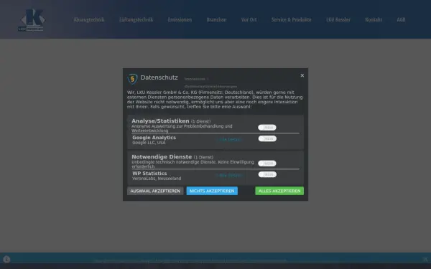Click the WP Statistics service name
This screenshot has height=269, width=431.
coord(149,174)
